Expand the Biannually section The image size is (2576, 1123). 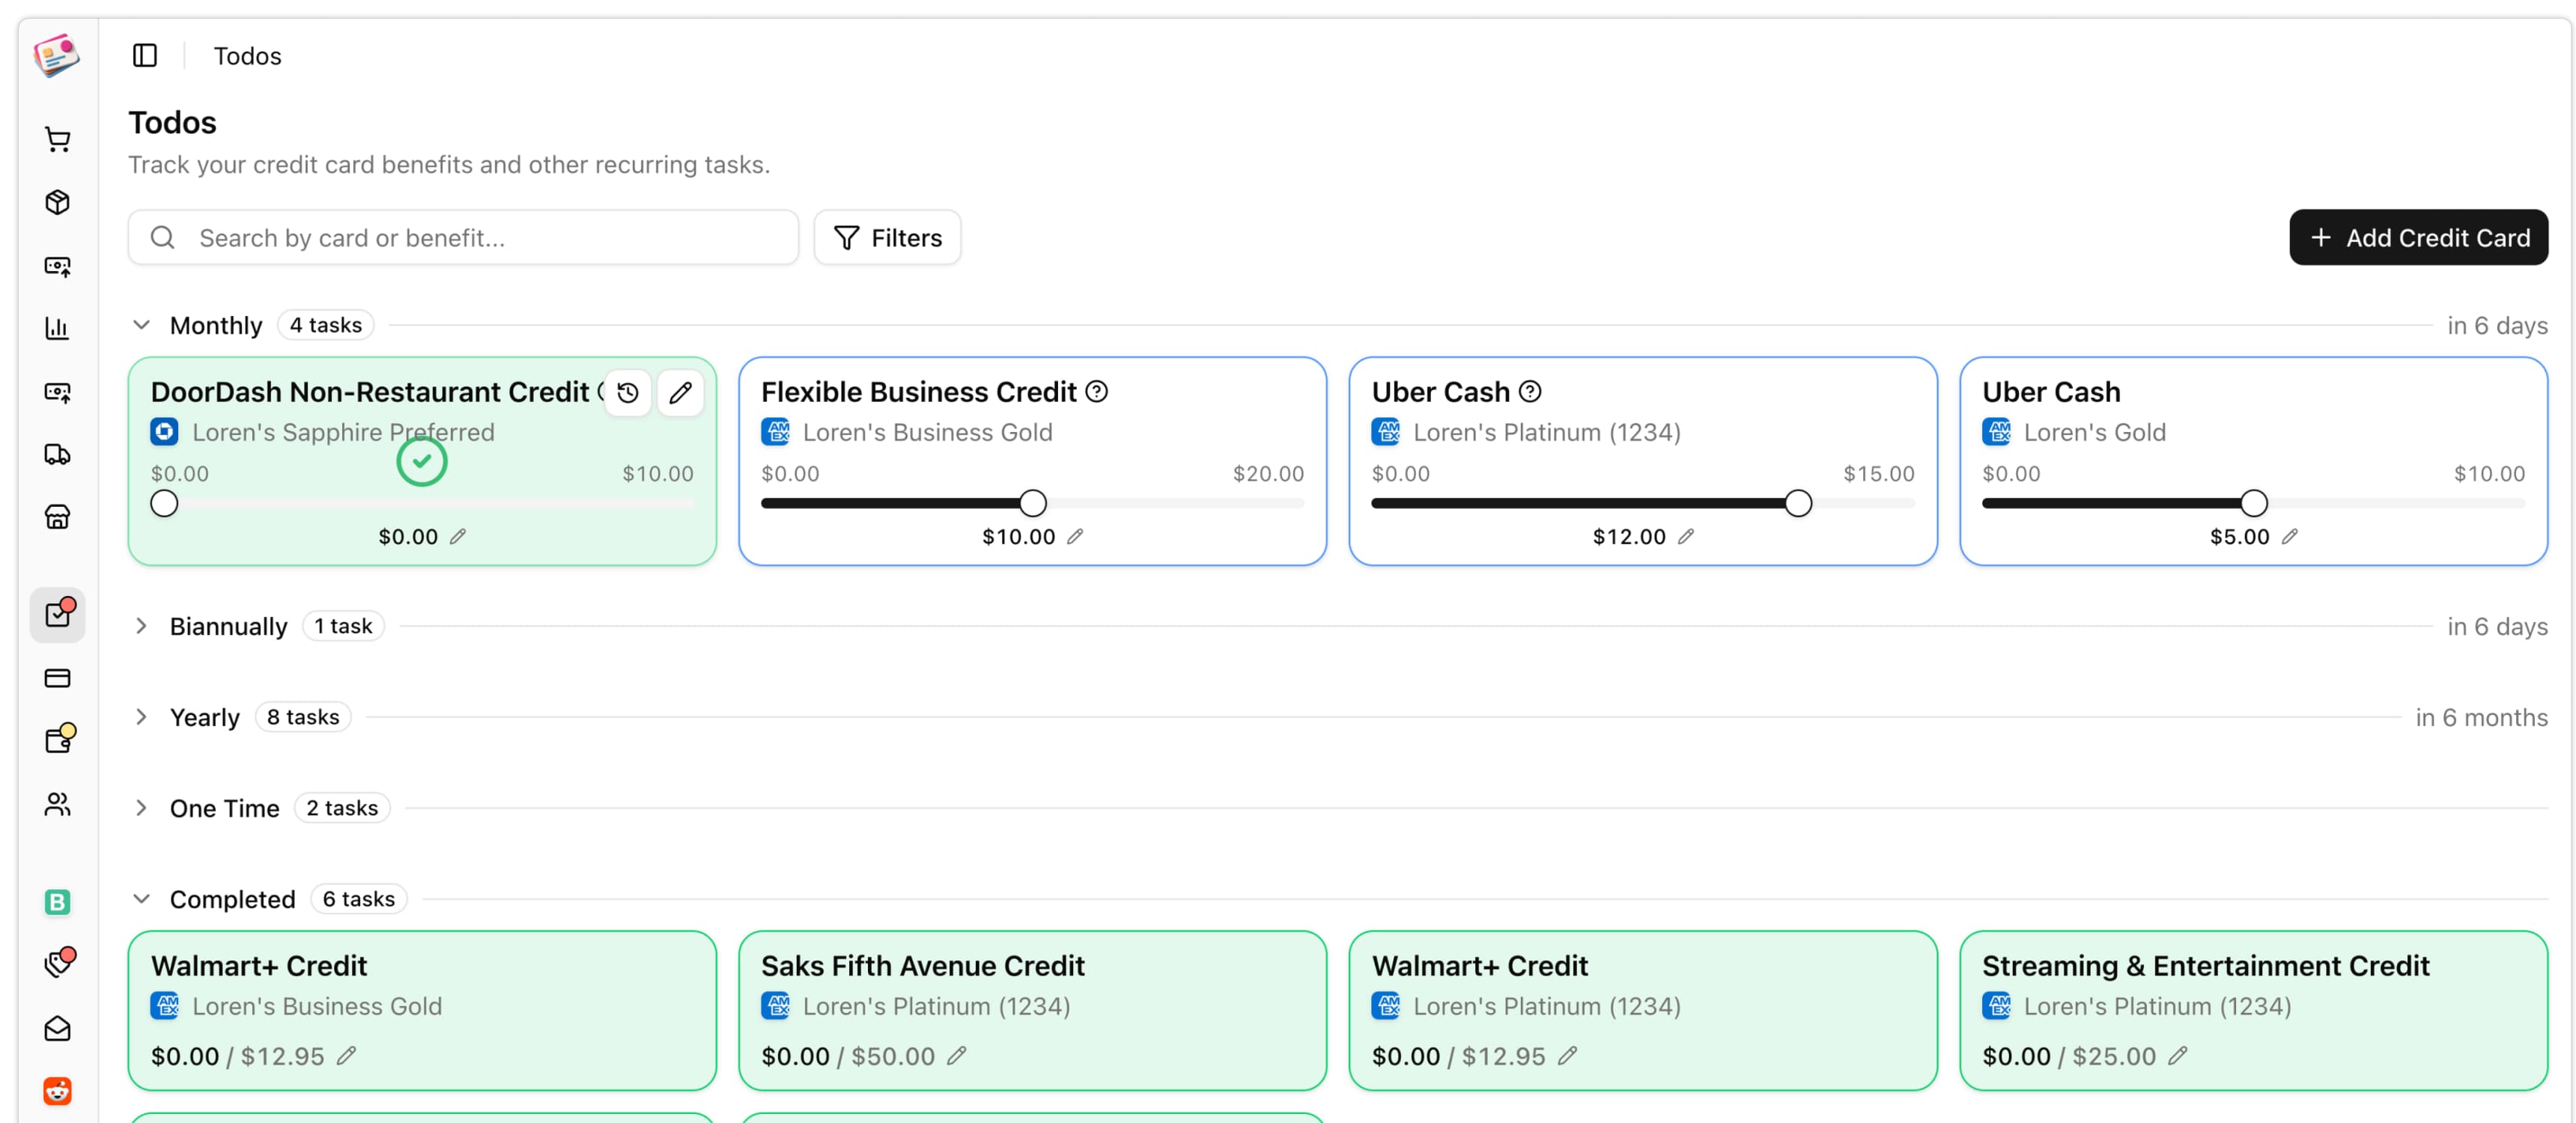(142, 626)
